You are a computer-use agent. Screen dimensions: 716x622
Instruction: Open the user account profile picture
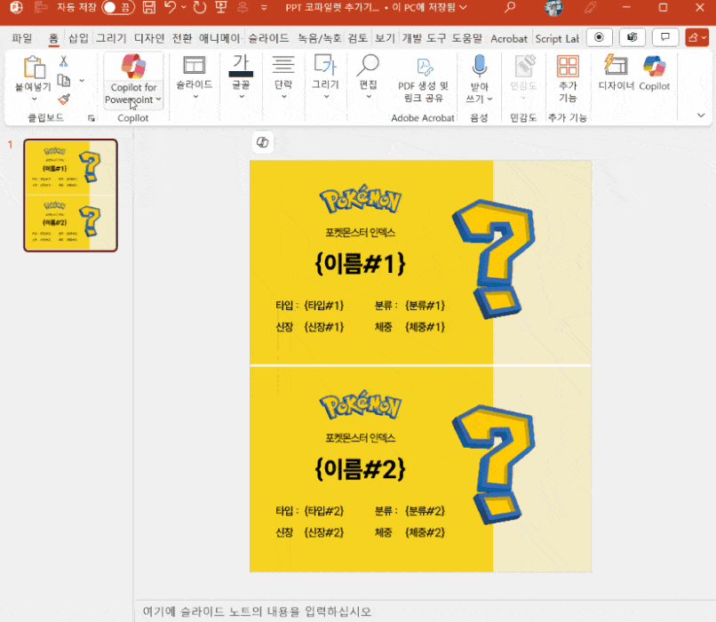click(x=553, y=8)
